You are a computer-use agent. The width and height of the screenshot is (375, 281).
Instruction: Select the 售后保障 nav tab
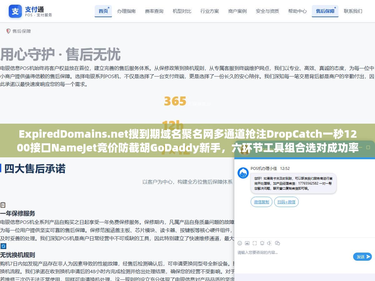click(325, 11)
